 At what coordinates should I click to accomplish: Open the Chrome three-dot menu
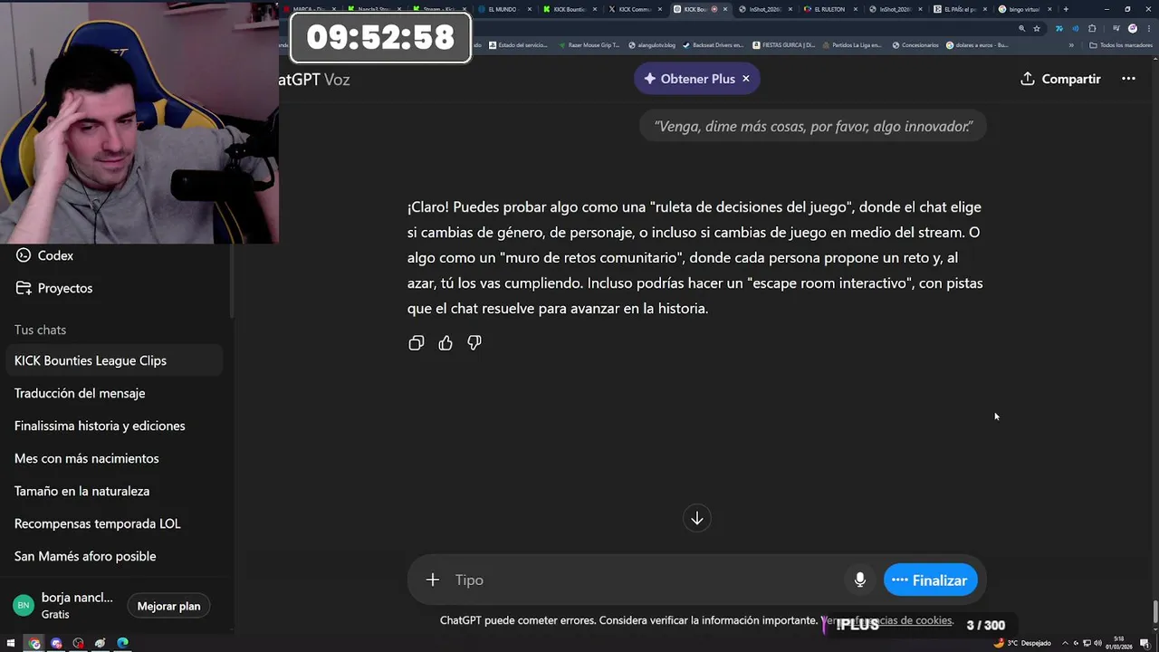click(x=1148, y=28)
